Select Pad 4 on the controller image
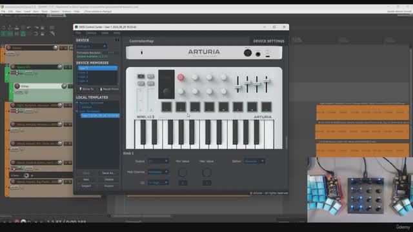413x232 pixels. pyautogui.click(x=209, y=107)
